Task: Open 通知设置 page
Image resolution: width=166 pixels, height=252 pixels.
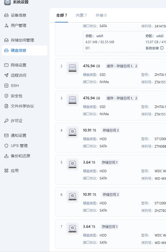Action: click(x=25, y=135)
